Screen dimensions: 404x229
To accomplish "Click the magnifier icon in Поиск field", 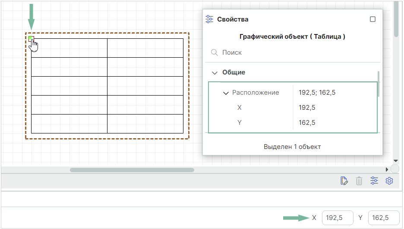I will [214, 53].
